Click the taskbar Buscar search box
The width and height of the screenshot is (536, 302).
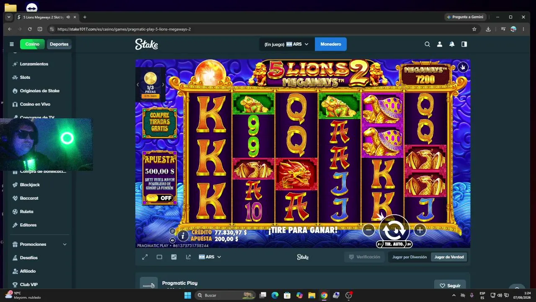tap(226, 295)
